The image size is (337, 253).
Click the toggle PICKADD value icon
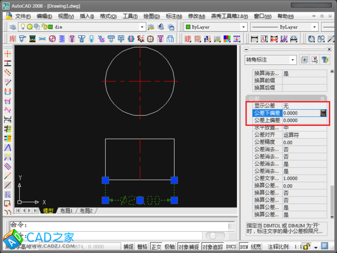pos(304,59)
